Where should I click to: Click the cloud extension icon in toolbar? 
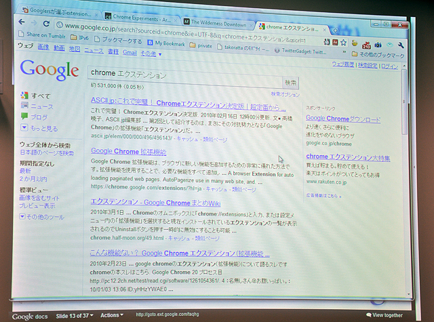pyautogui.click(x=390, y=45)
